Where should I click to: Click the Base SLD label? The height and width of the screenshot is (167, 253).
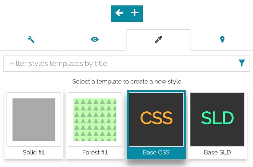[217, 152]
